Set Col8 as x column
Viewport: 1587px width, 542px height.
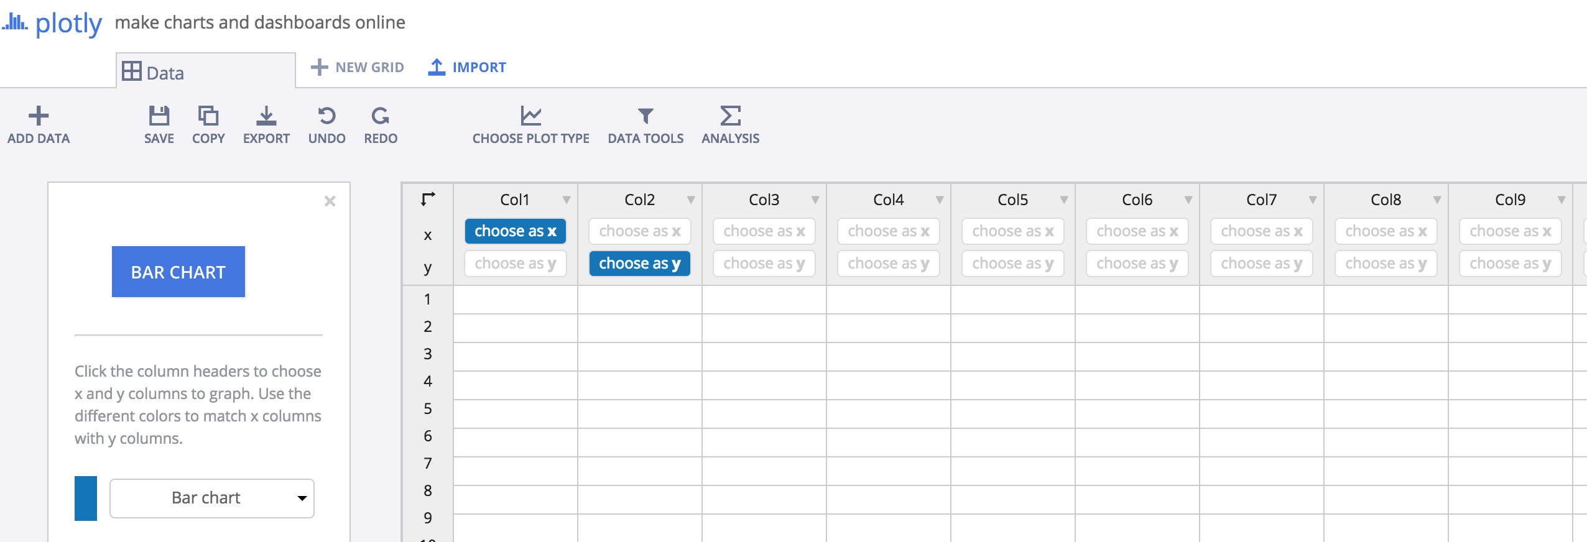pos(1386,231)
